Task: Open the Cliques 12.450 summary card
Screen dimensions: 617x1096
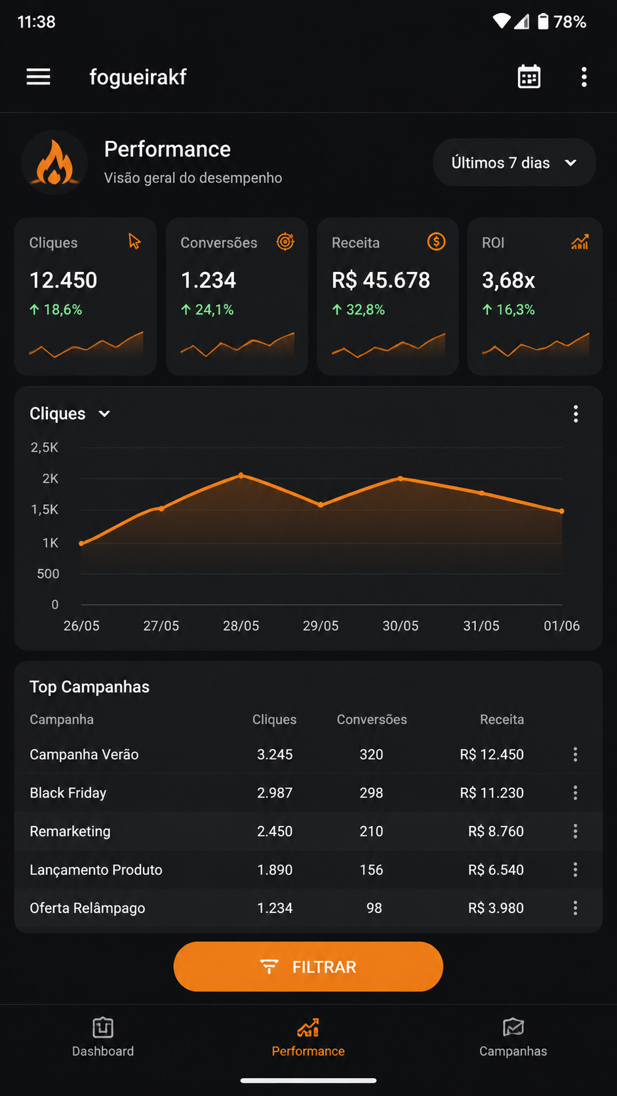Action: (85, 296)
